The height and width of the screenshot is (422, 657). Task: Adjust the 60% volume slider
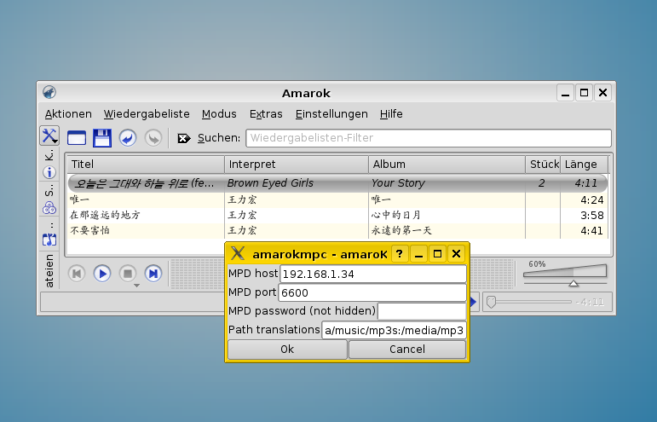(x=565, y=275)
